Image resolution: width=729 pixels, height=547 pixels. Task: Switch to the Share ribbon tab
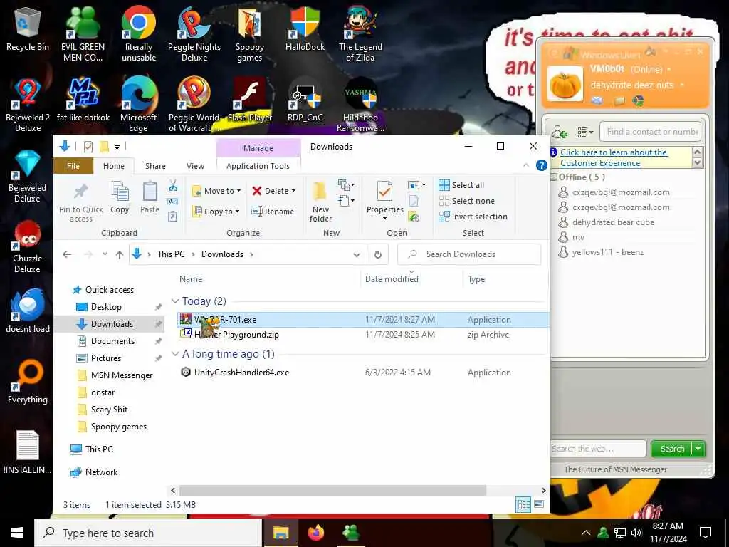point(155,166)
